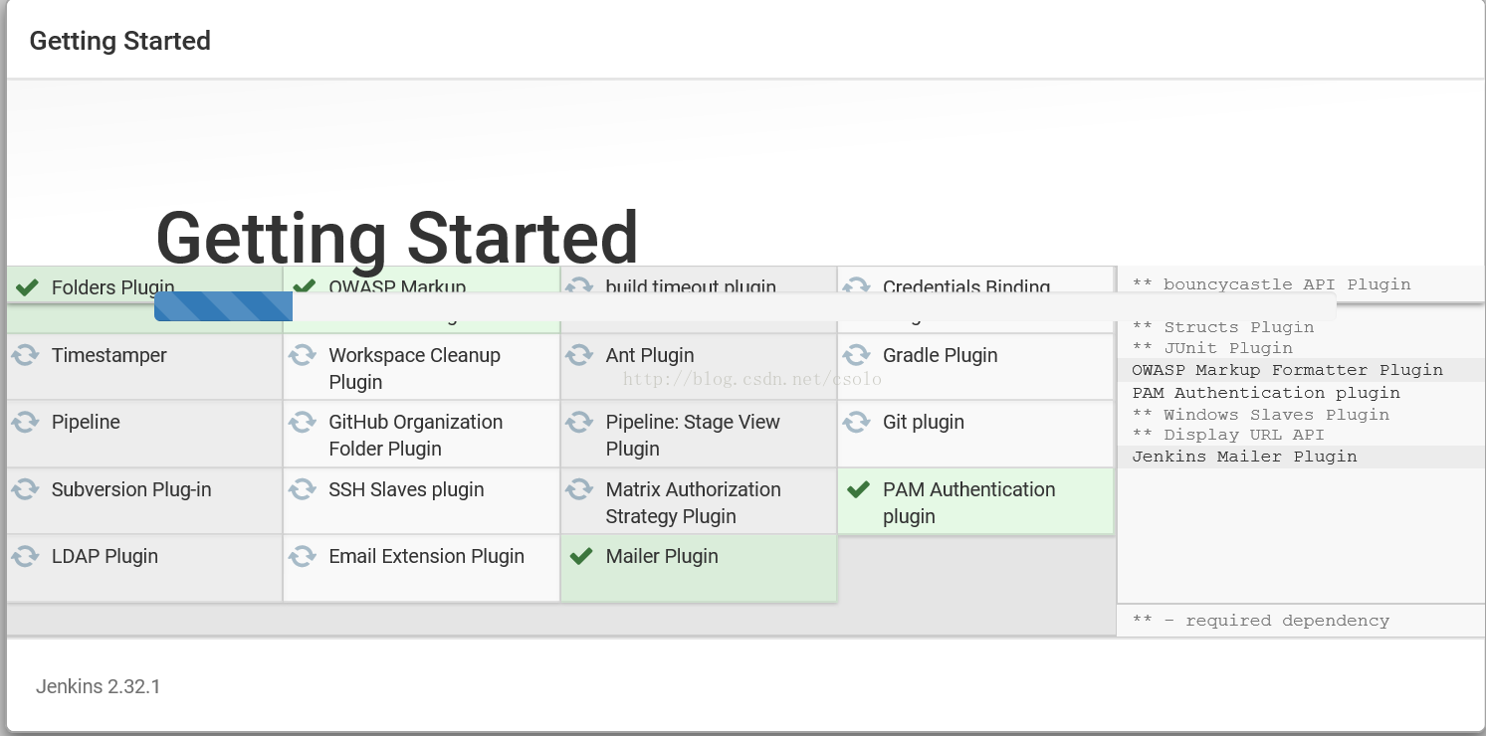Select the Ant Plugin label

pyautogui.click(x=650, y=355)
